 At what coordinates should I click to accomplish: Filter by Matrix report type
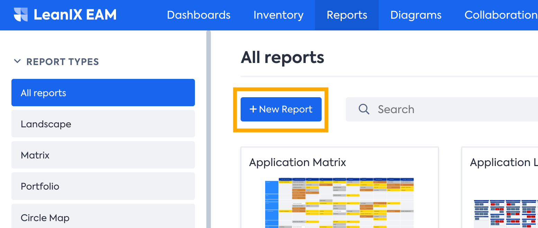pos(103,155)
